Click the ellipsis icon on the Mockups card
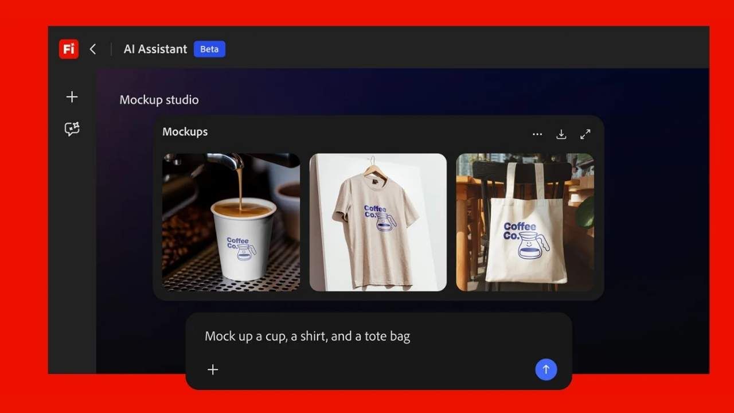The image size is (734, 413). 537,134
